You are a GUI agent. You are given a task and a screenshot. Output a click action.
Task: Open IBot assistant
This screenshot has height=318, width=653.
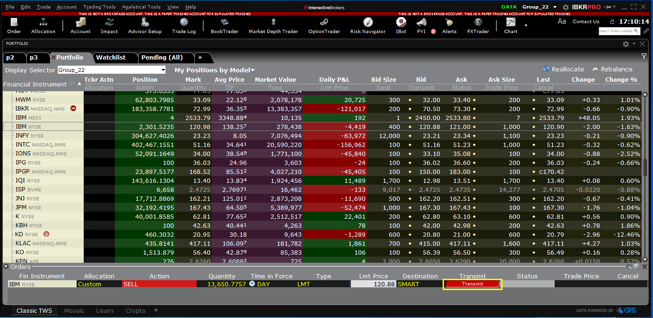point(401,25)
